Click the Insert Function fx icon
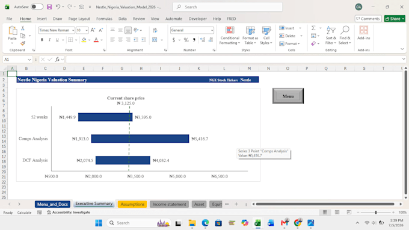The image size is (409, 230). coord(57,60)
